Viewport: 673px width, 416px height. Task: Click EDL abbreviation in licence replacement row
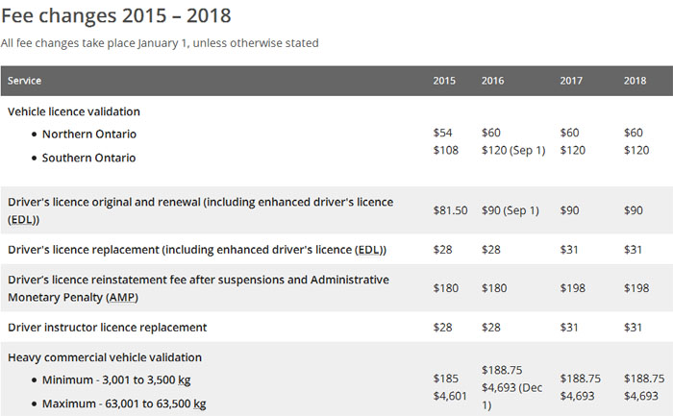click(368, 250)
